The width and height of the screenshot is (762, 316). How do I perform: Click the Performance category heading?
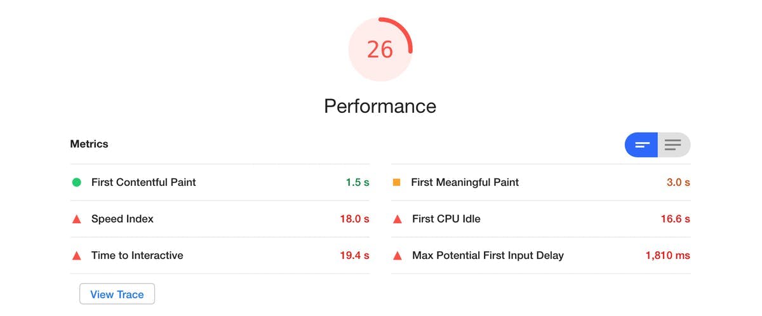coord(380,106)
